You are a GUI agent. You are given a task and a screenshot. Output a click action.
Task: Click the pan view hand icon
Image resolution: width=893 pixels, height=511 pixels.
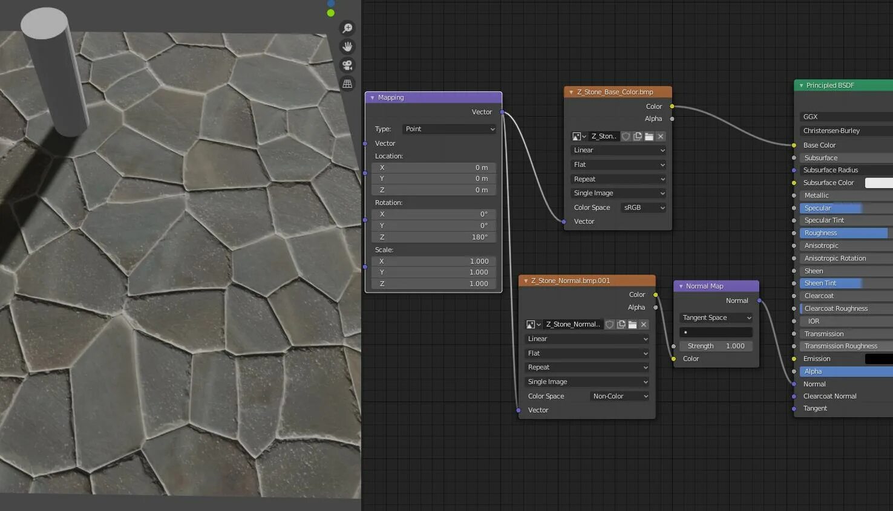pyautogui.click(x=347, y=47)
